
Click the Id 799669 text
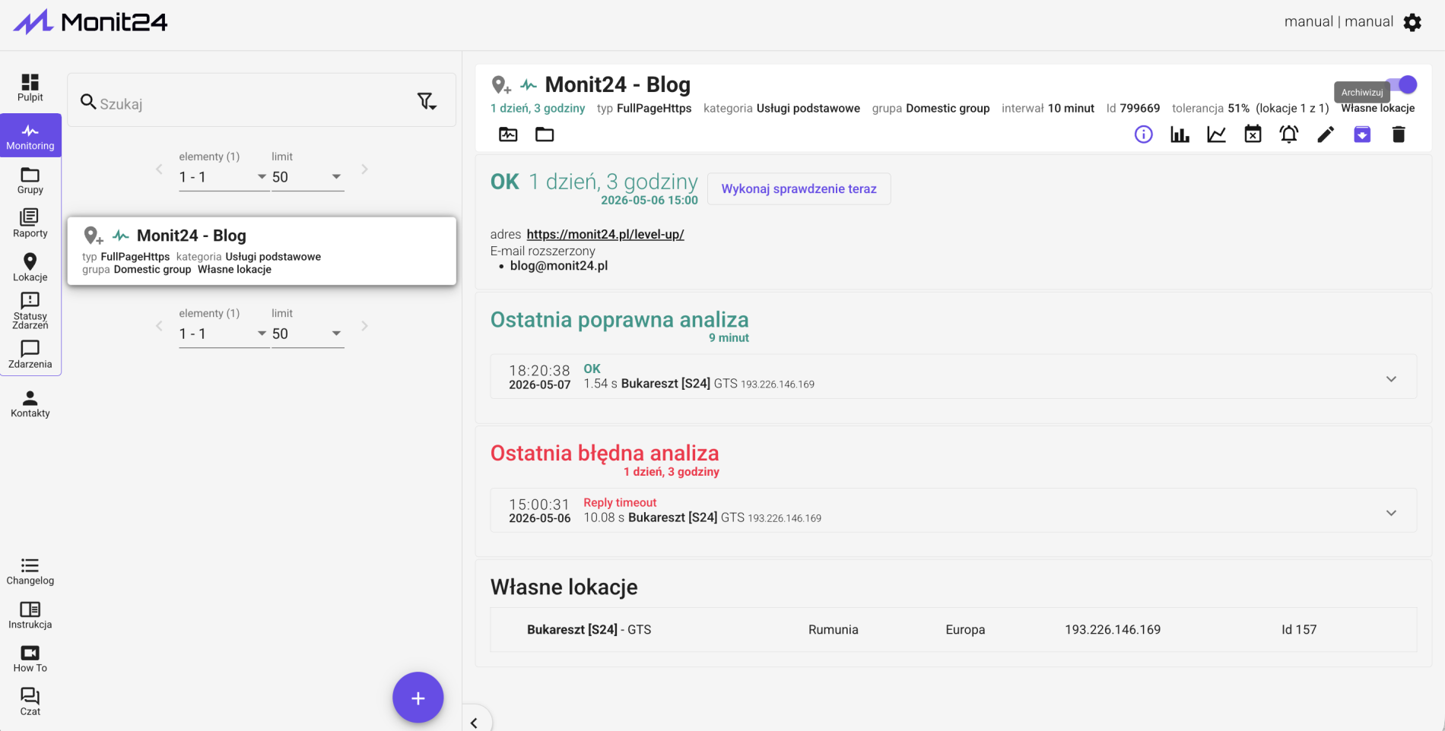click(x=1133, y=109)
